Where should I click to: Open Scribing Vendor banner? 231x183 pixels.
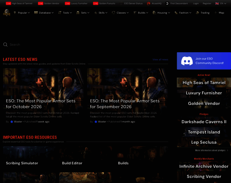[x=204, y=176]
